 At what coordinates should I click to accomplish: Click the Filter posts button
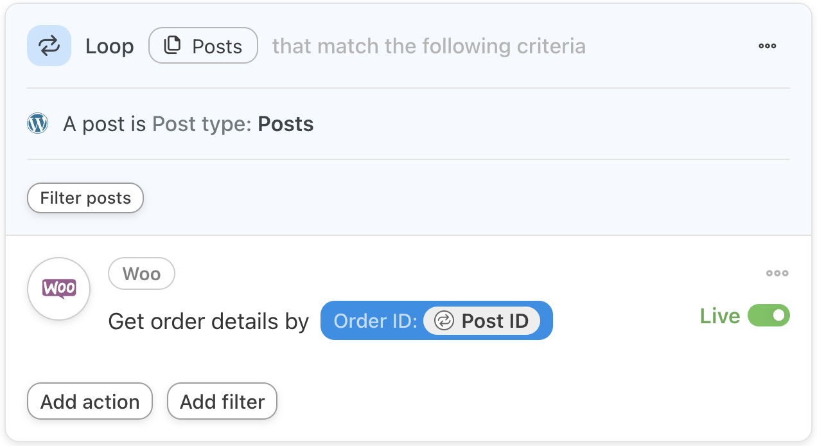pyautogui.click(x=85, y=199)
